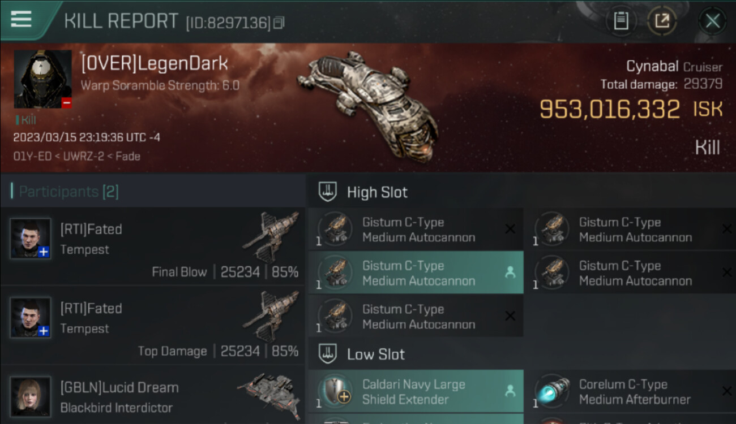Click LegenDark's pilot portrait
Image resolution: width=736 pixels, height=424 pixels.
[x=43, y=79]
